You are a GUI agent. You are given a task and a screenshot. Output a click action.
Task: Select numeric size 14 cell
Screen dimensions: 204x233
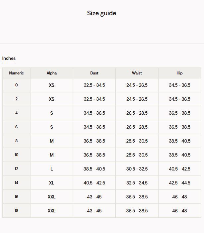click(16, 183)
